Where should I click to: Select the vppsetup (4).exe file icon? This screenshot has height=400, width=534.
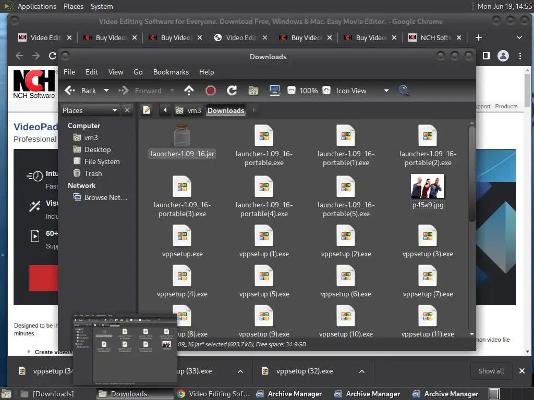pyautogui.click(x=182, y=276)
